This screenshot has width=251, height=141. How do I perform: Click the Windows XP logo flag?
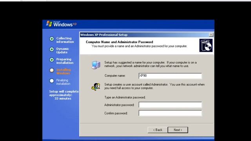49,24
